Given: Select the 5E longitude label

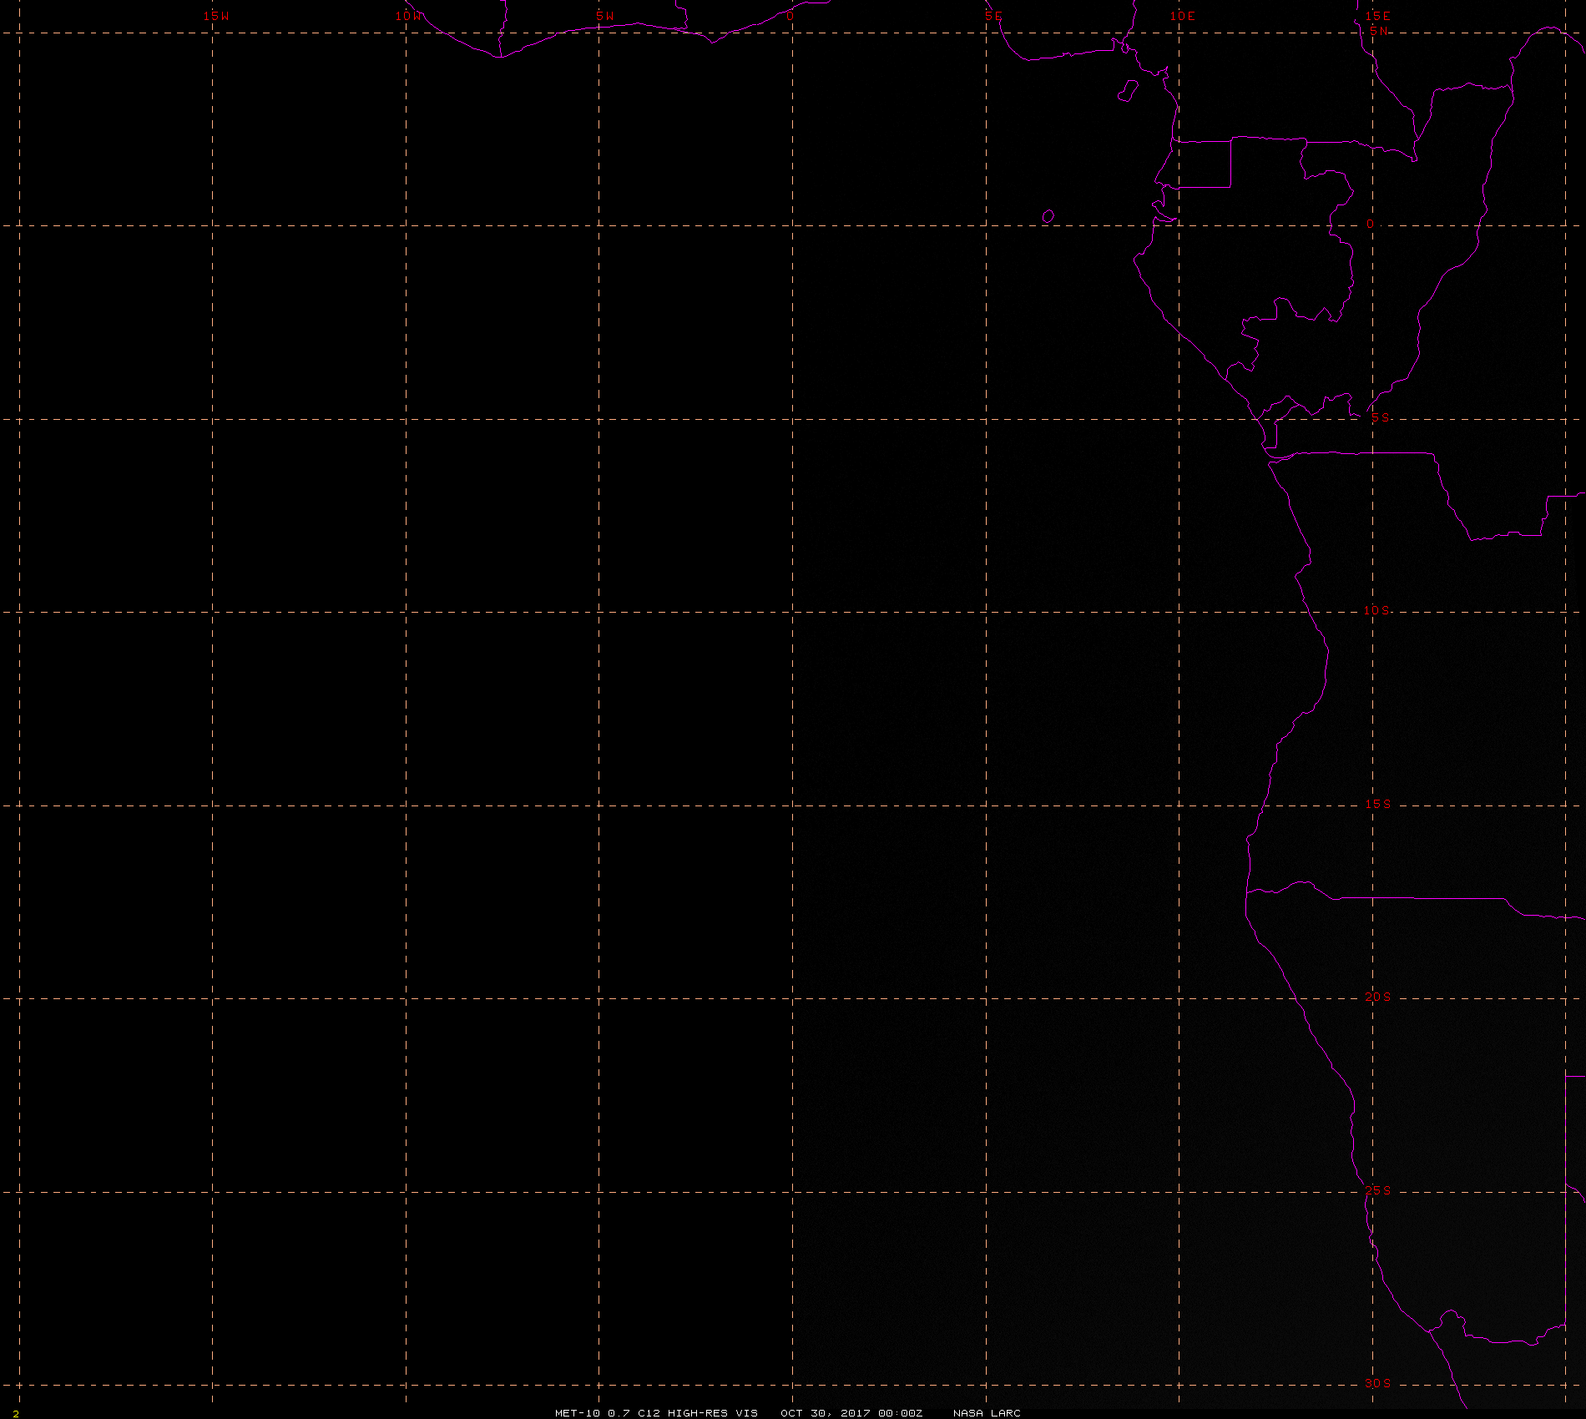Looking at the screenshot, I should (993, 16).
